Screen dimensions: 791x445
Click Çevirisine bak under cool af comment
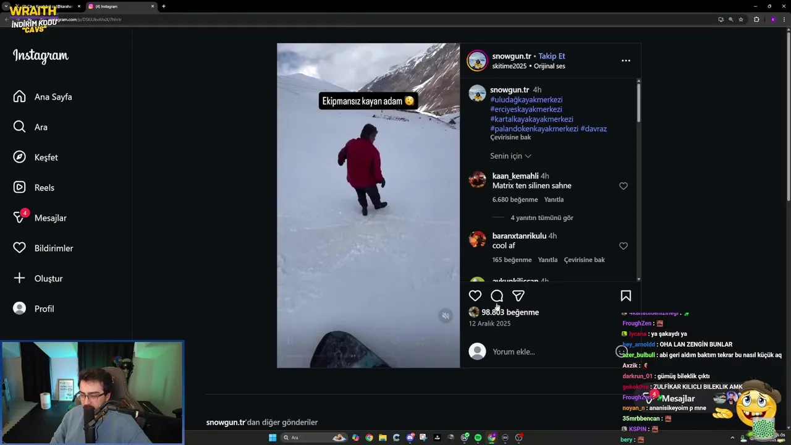point(584,260)
